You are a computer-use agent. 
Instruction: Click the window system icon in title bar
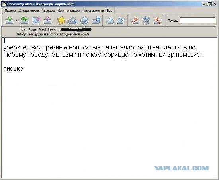(4, 4)
